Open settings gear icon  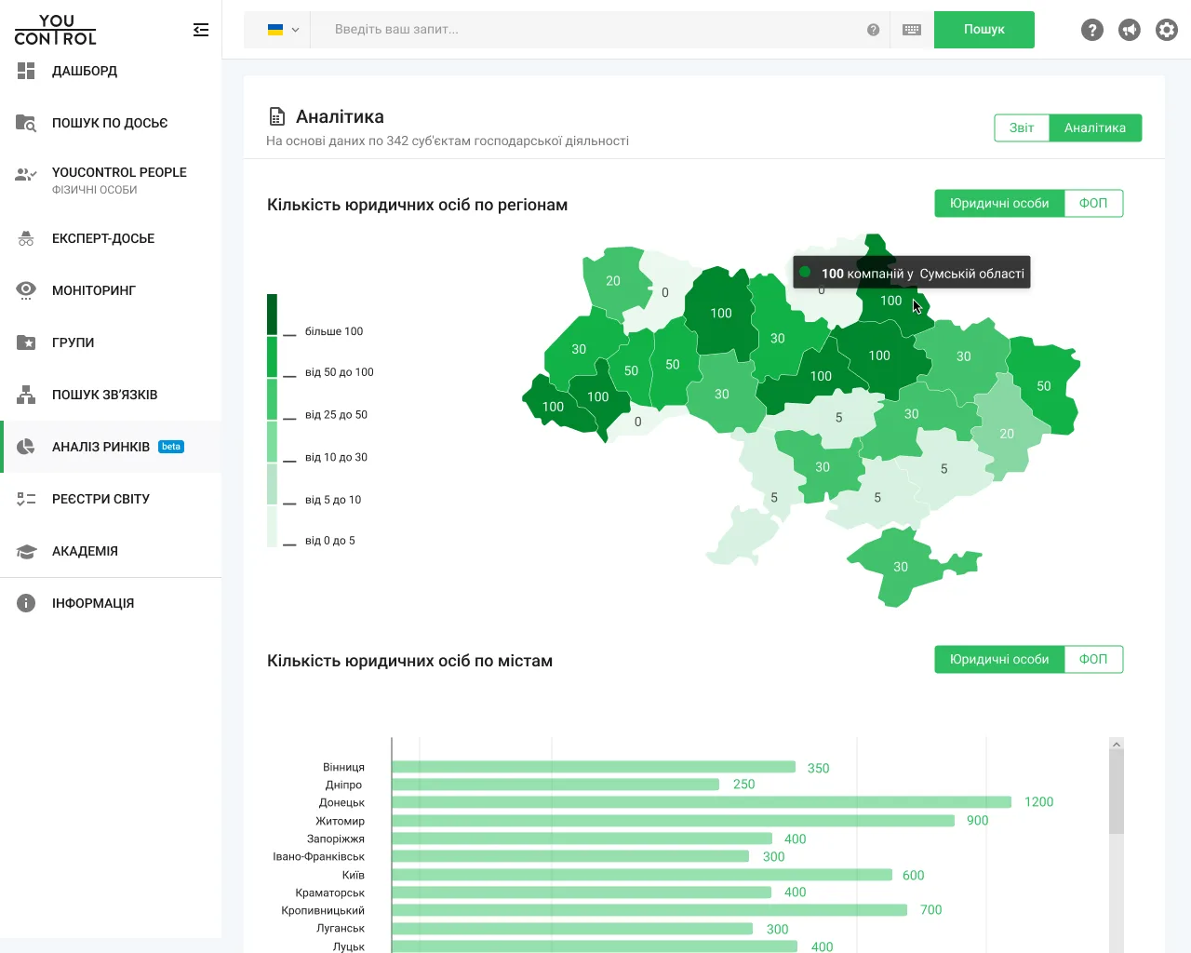(1167, 30)
